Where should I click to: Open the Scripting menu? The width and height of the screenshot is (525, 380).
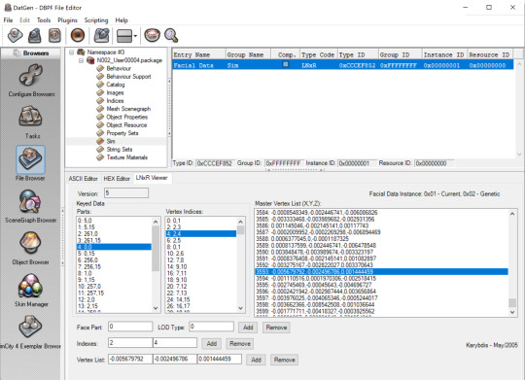(96, 20)
